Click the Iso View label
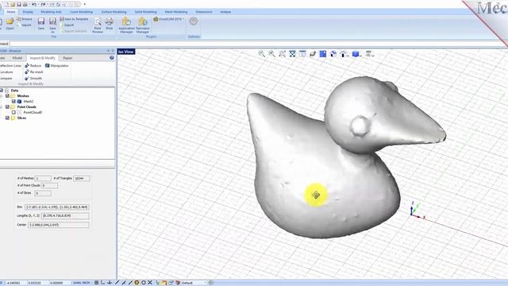This screenshot has width=508, height=286. point(126,52)
